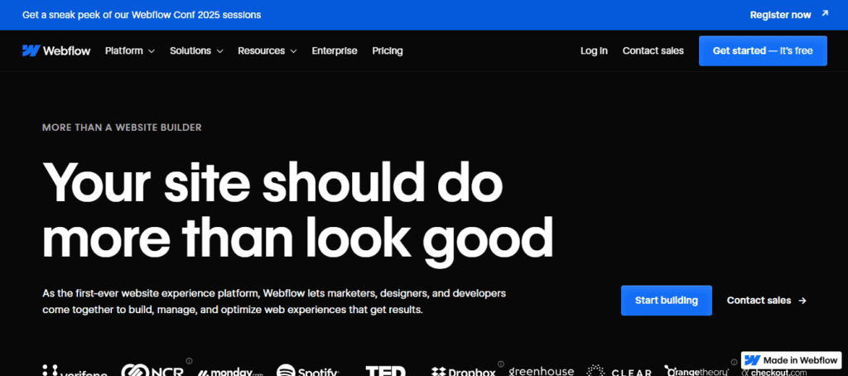Image resolution: width=848 pixels, height=376 pixels.
Task: Click the greenhouse logo
Action: [542, 371]
